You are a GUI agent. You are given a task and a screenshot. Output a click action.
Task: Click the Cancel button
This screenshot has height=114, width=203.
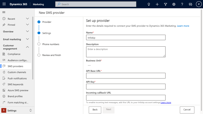click(187, 110)
